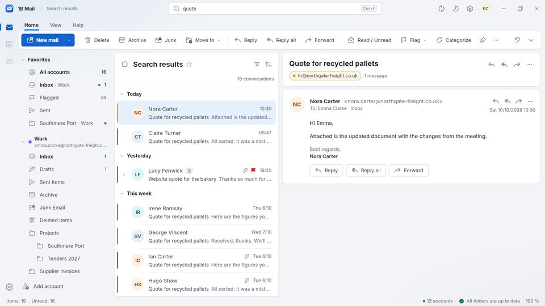
Task: Collapse the Work account tree
Action: 23,142
